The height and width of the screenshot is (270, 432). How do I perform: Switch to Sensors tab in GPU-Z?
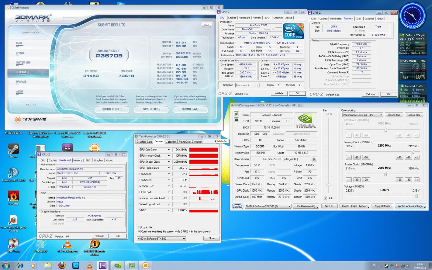pyautogui.click(x=159, y=141)
